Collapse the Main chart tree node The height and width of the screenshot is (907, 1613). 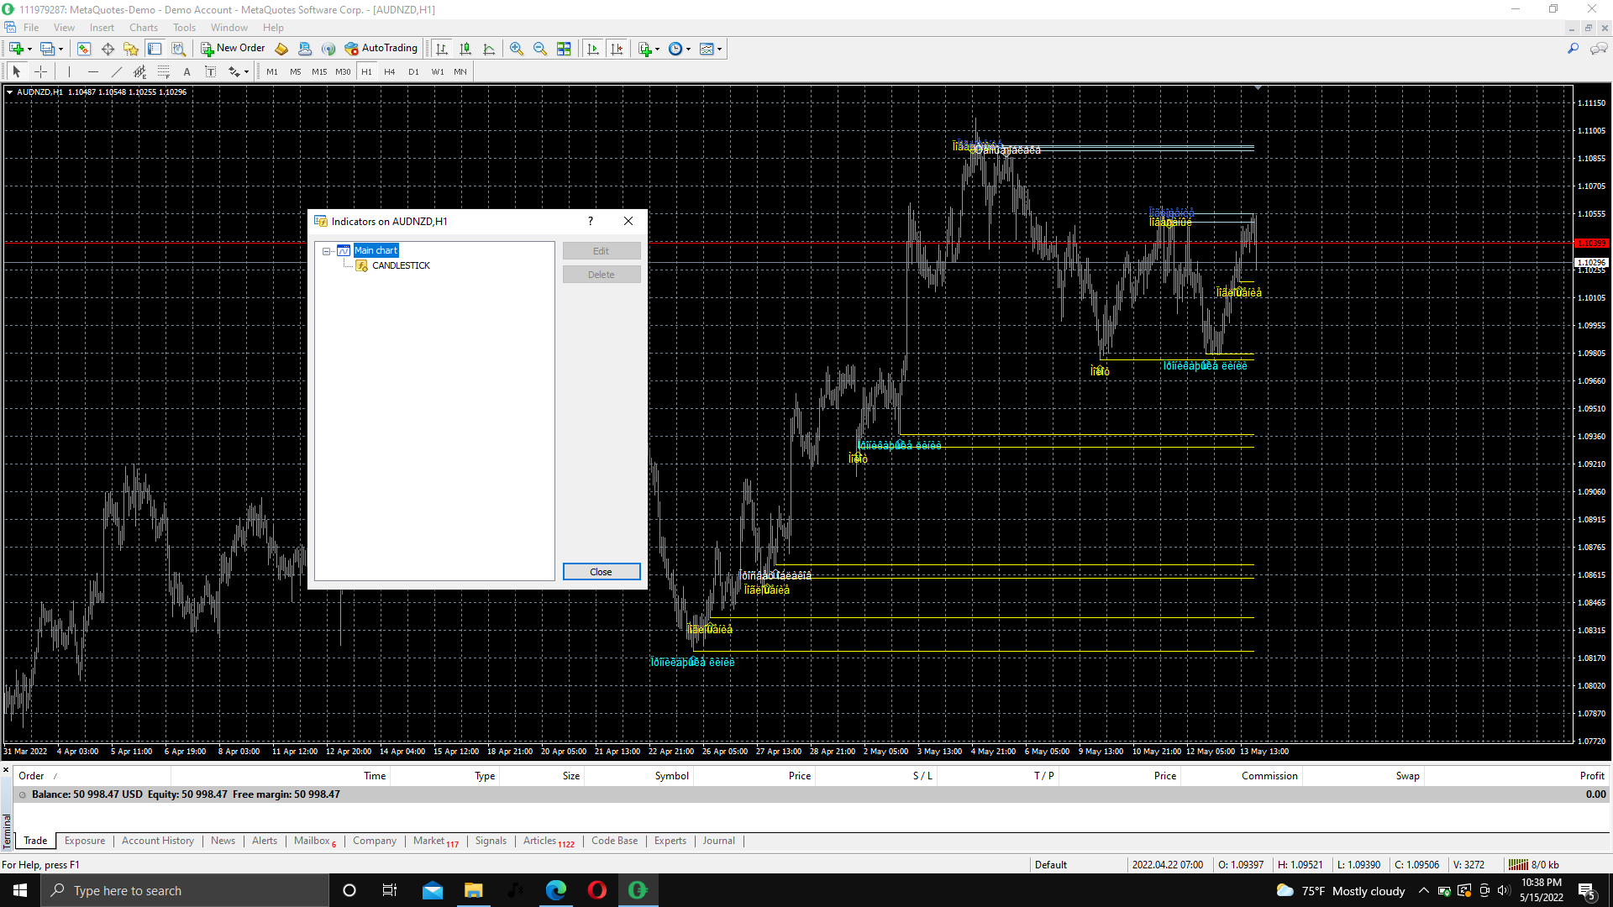327,251
